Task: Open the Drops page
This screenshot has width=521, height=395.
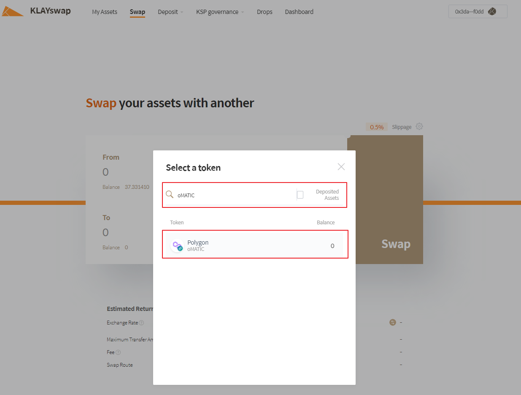Action: [265, 12]
